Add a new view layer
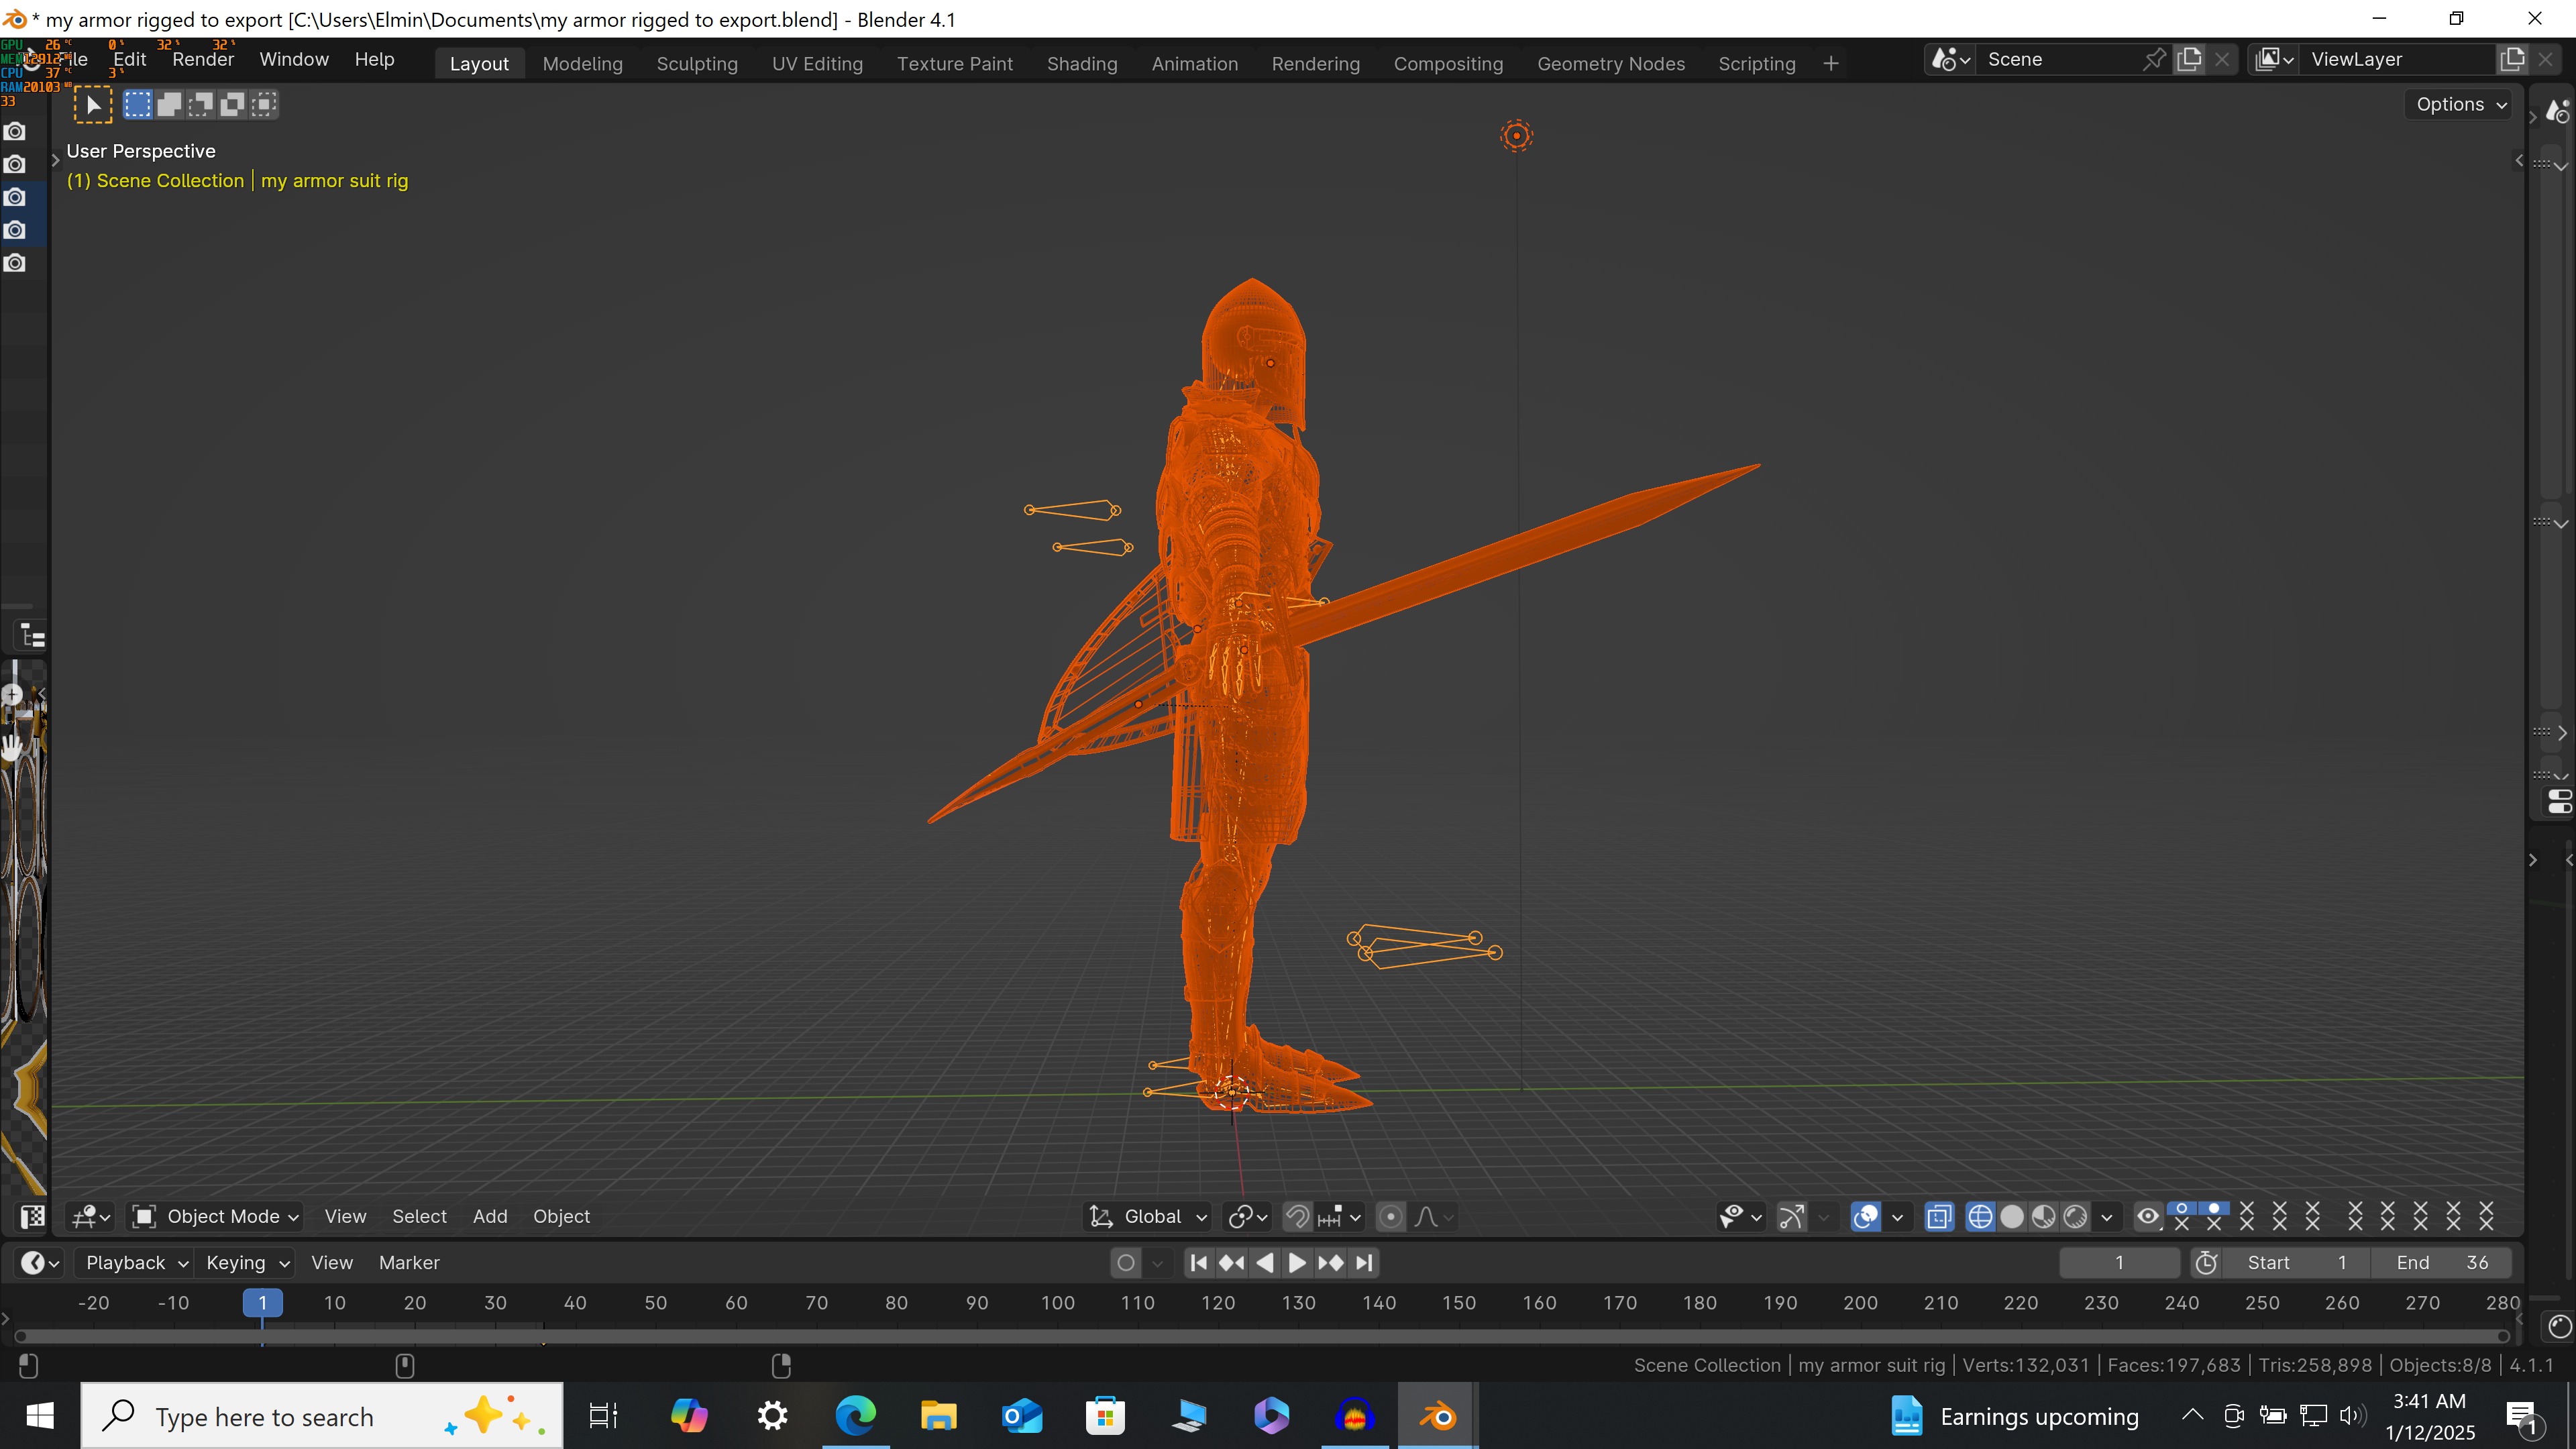The height and width of the screenshot is (1449, 2576). point(2513,59)
